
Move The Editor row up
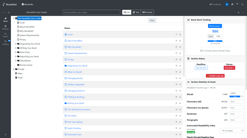click(176, 116)
